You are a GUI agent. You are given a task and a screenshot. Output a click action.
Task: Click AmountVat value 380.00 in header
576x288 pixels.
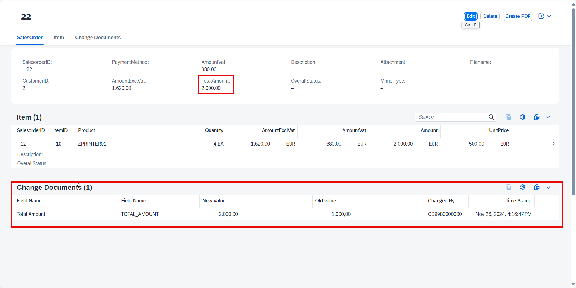[209, 69]
